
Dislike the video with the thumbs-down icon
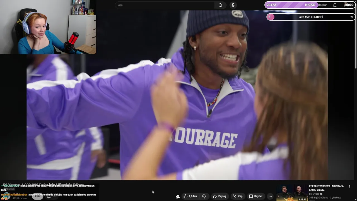pyautogui.click(x=204, y=196)
